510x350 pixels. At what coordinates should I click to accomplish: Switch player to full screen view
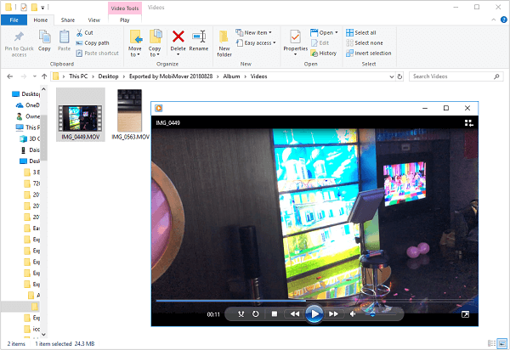[465, 313]
